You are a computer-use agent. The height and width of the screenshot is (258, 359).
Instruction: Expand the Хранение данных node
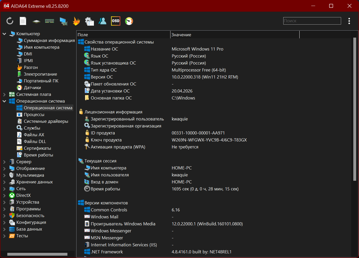(4, 182)
